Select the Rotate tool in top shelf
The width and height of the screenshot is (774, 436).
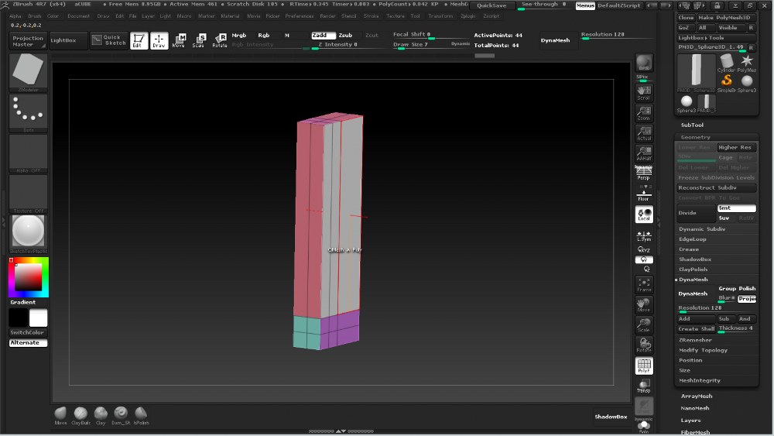point(219,40)
